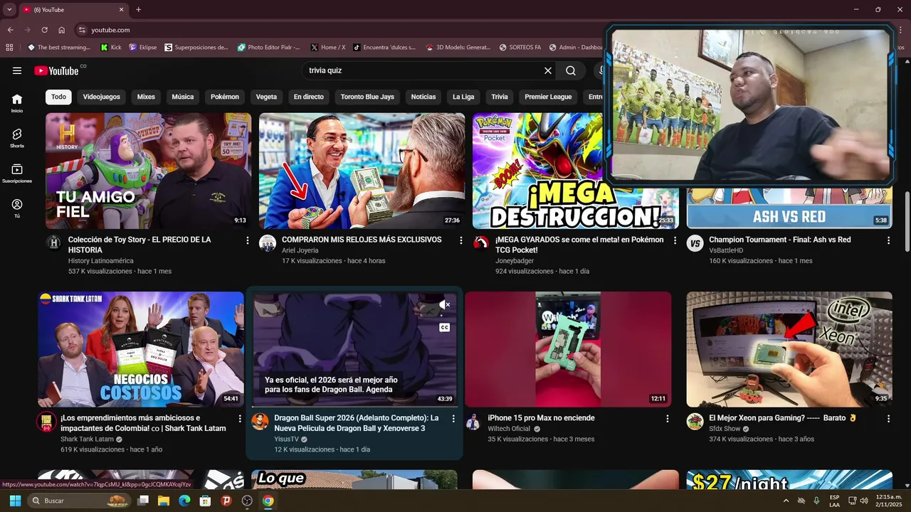Expand hidden system tray icons
Image resolution: width=911 pixels, height=512 pixels.
point(786,501)
